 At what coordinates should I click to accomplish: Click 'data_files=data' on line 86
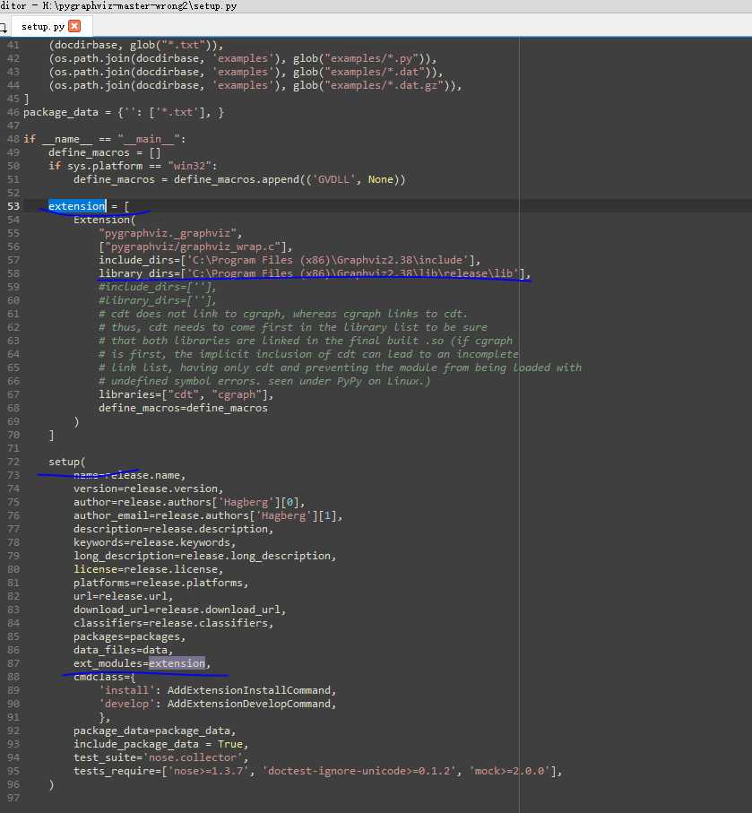coord(123,650)
